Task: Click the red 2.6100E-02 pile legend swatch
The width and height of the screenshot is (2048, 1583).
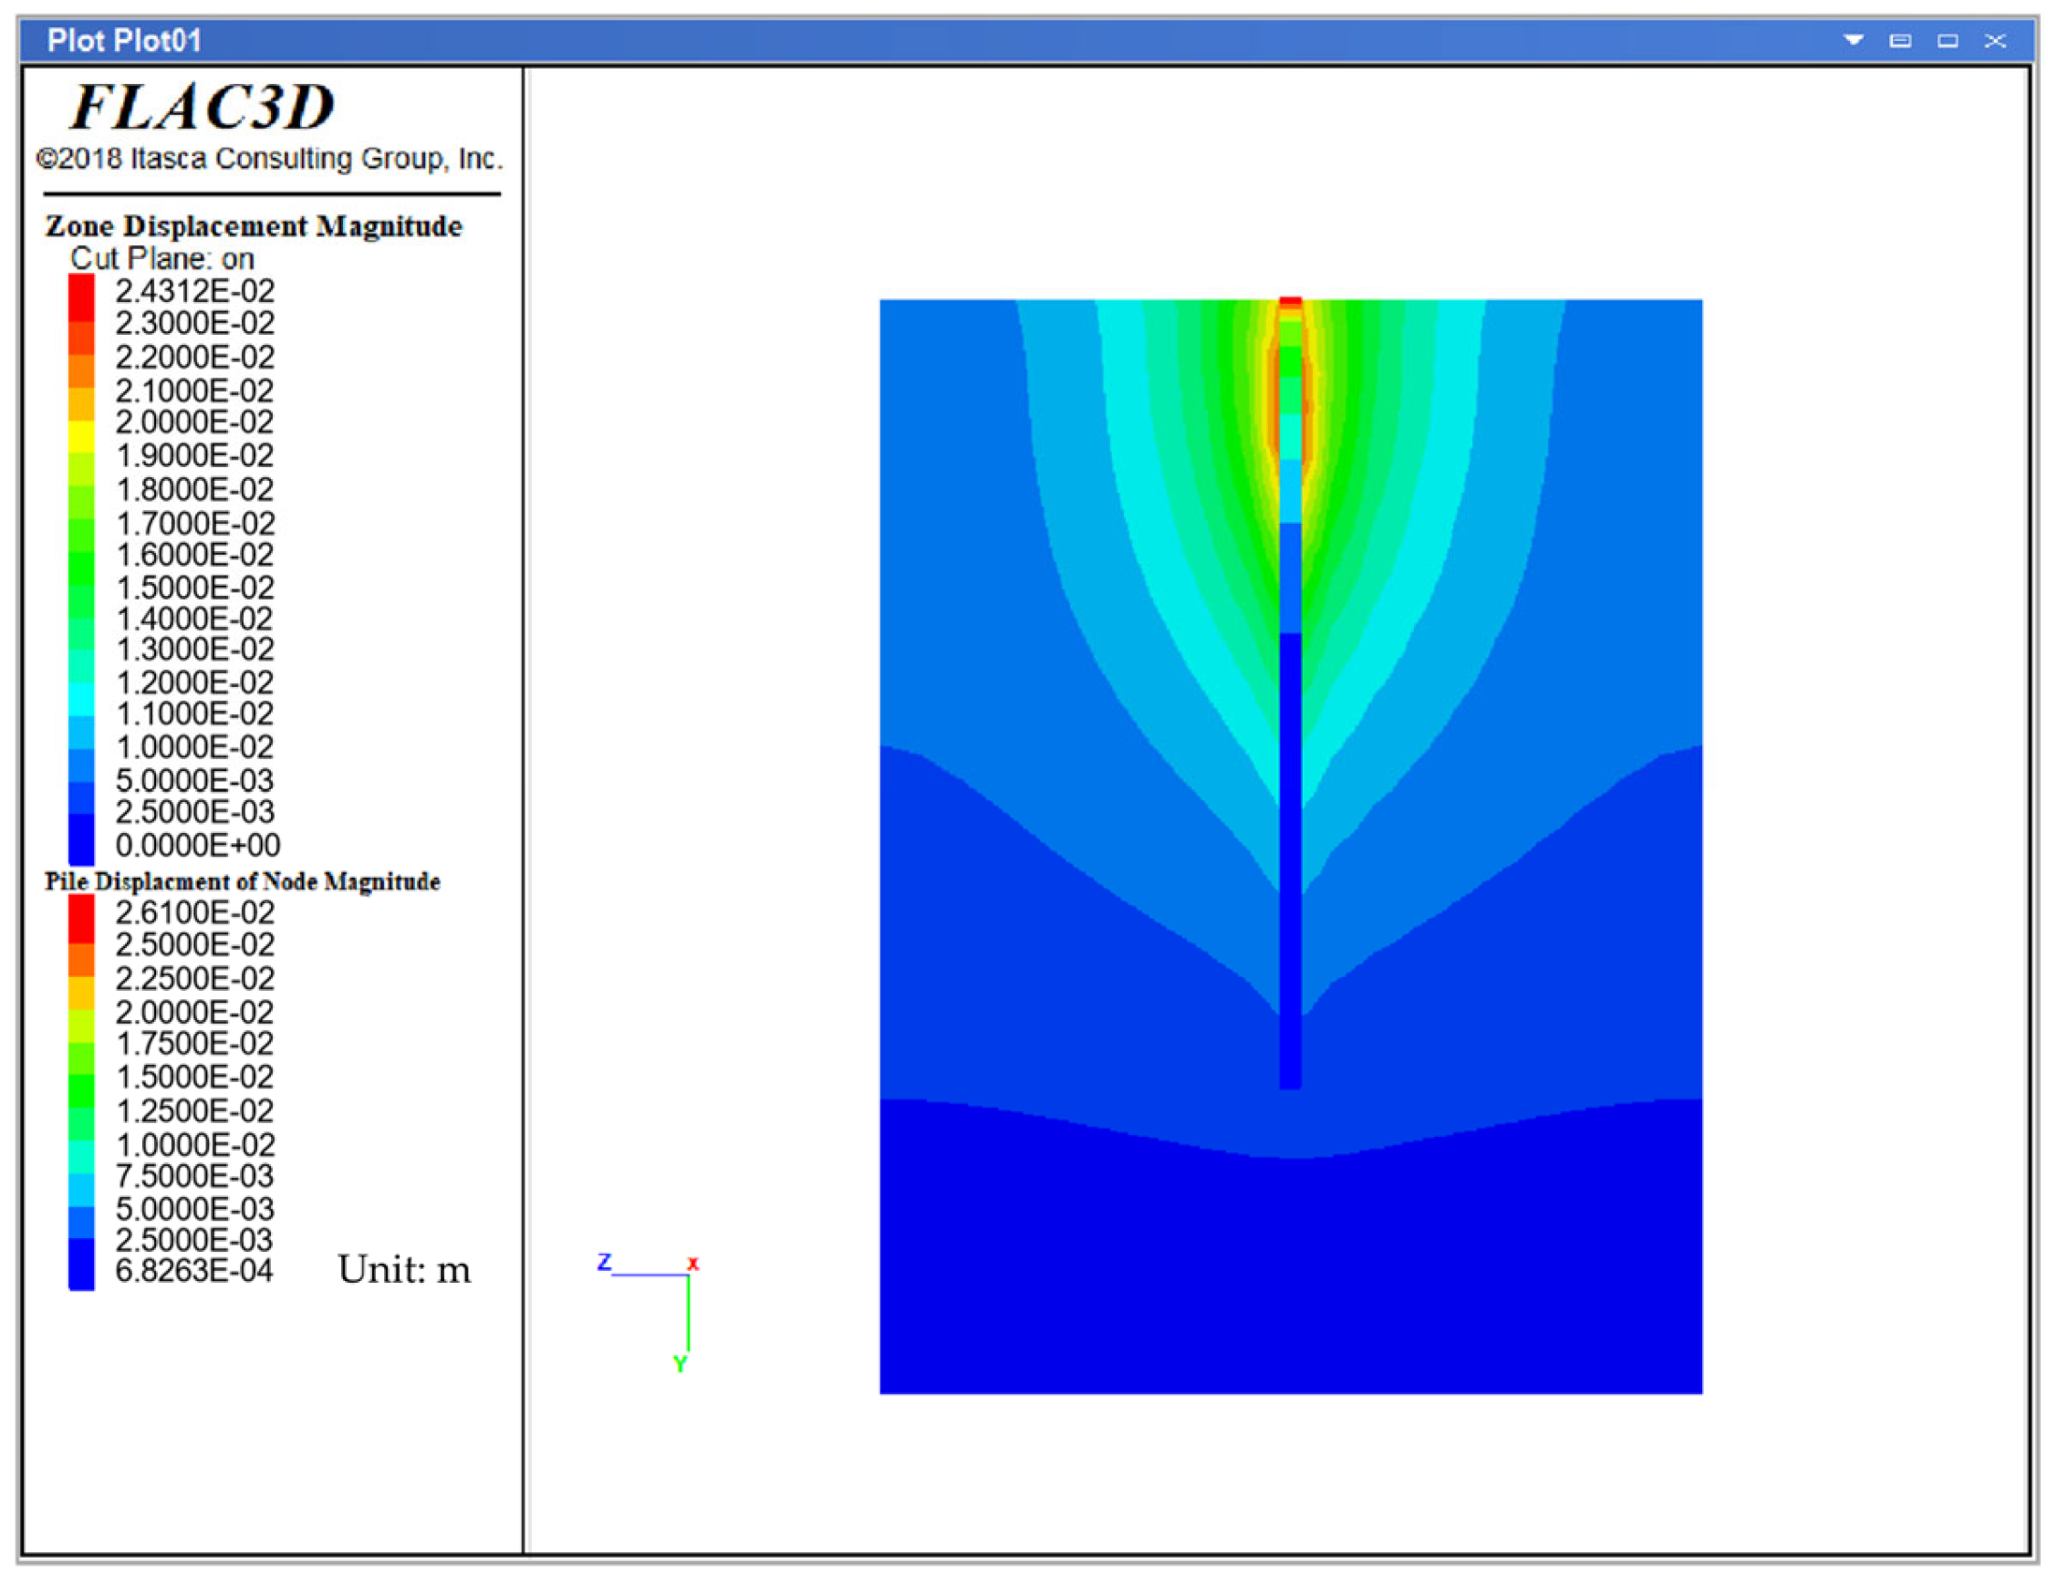Action: tap(81, 917)
